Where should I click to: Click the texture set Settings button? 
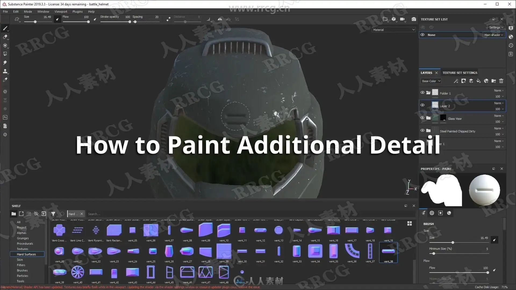(496, 27)
